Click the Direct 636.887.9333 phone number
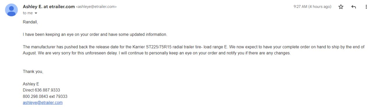Viewport: 372px width, 107px height. 41,90
